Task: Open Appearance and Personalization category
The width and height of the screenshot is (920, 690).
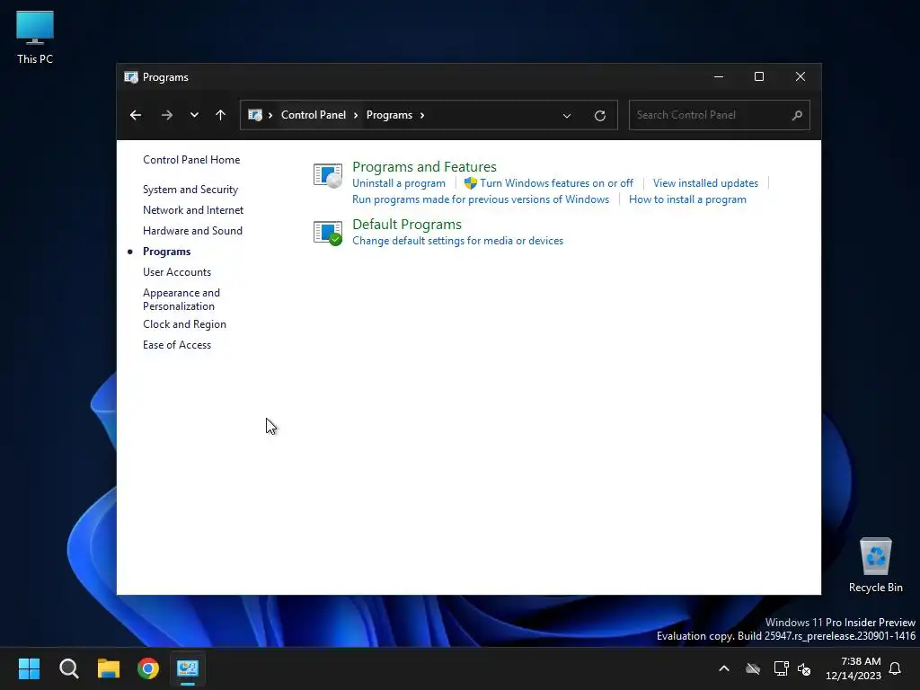Action: point(181,299)
